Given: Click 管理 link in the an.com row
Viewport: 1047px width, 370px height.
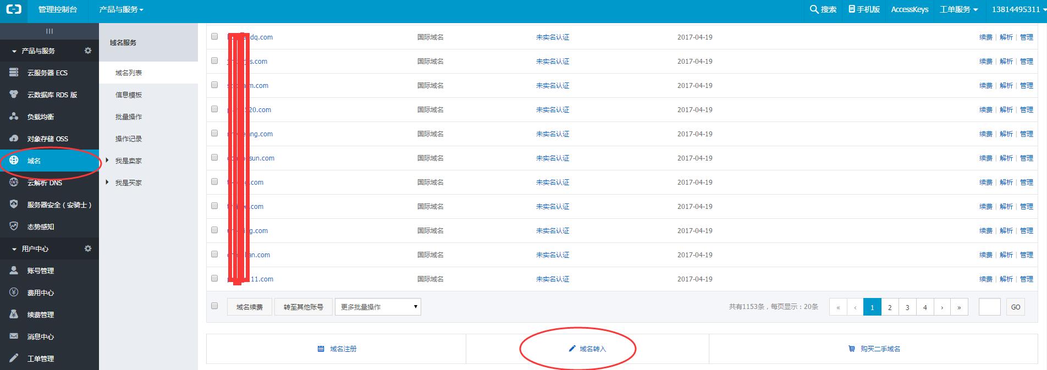Looking at the screenshot, I should (x=1027, y=255).
